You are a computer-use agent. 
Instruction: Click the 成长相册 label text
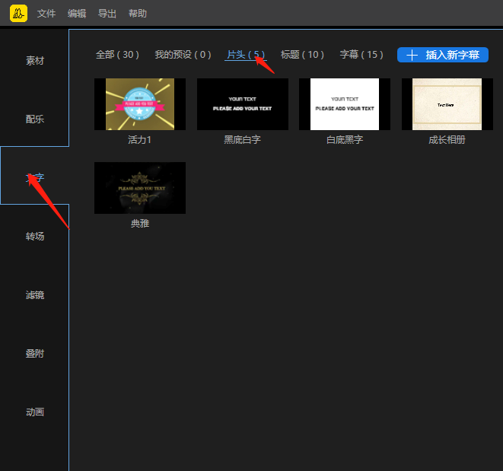(447, 140)
